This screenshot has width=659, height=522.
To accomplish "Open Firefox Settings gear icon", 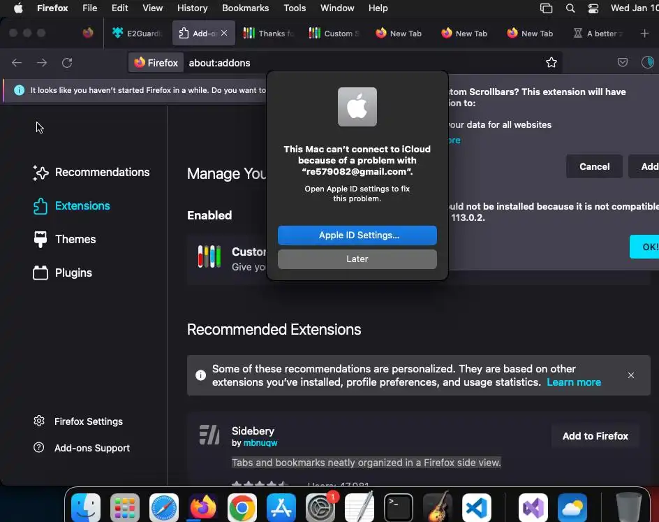I will click(x=39, y=421).
